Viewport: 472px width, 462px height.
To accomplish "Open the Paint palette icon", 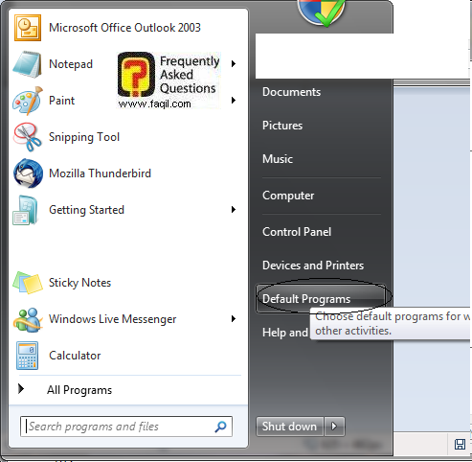I will coord(28,101).
